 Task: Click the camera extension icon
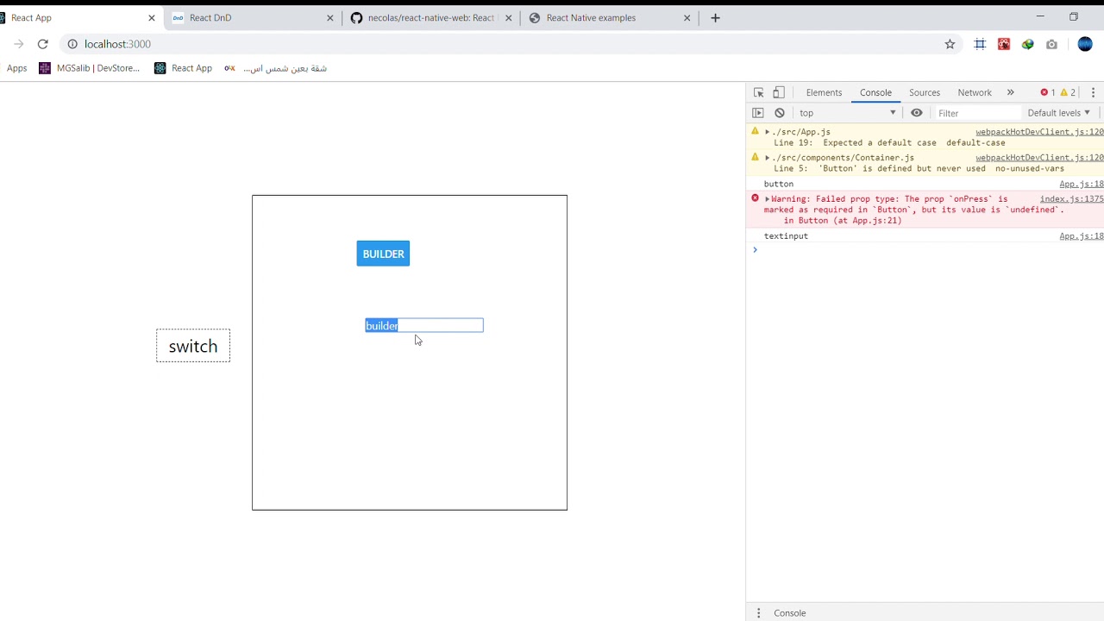coord(1051,44)
